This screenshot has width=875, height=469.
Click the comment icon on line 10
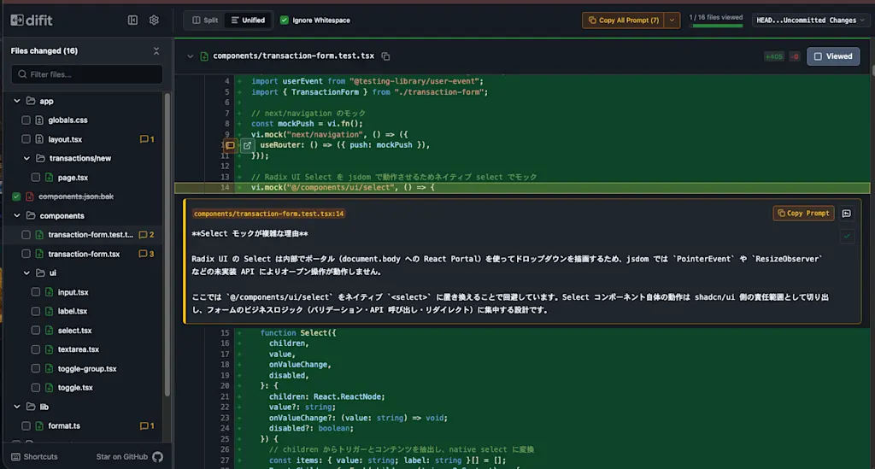click(230, 145)
